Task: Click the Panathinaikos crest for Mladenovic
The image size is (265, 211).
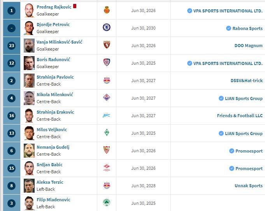Action: point(107,203)
